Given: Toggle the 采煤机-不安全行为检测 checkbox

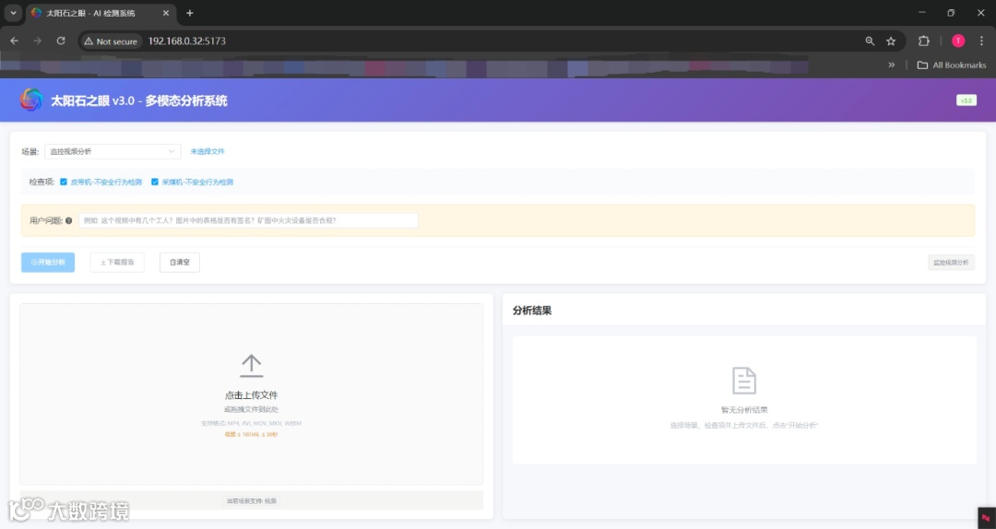Looking at the screenshot, I should [154, 182].
